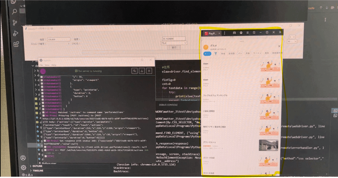Click the emulator gamepad controls icon
The height and width of the screenshot is (178, 338).
click(x=234, y=33)
